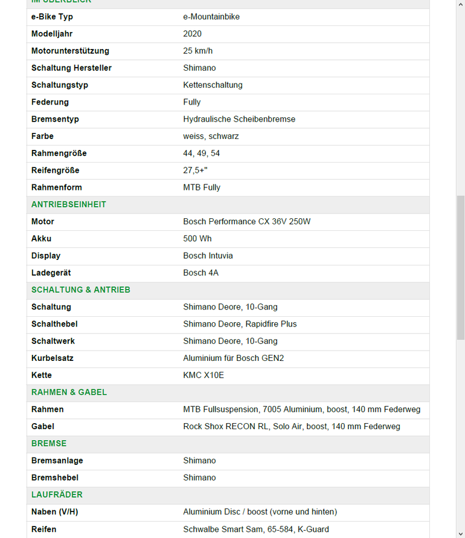Select the 'e-Mountainbike' value
This screenshot has width=465, height=538.
tap(211, 17)
